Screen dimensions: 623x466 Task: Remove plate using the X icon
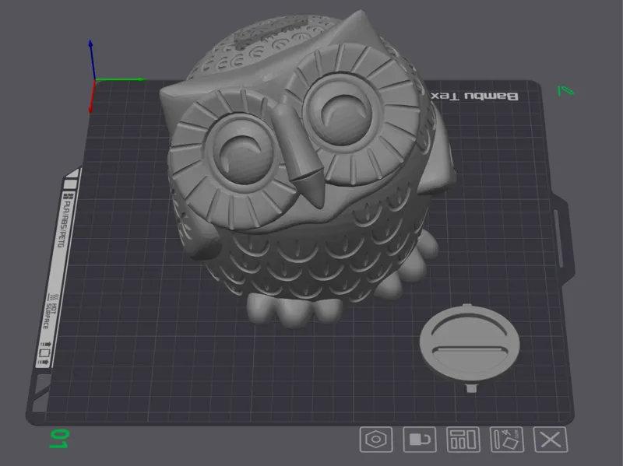point(551,440)
